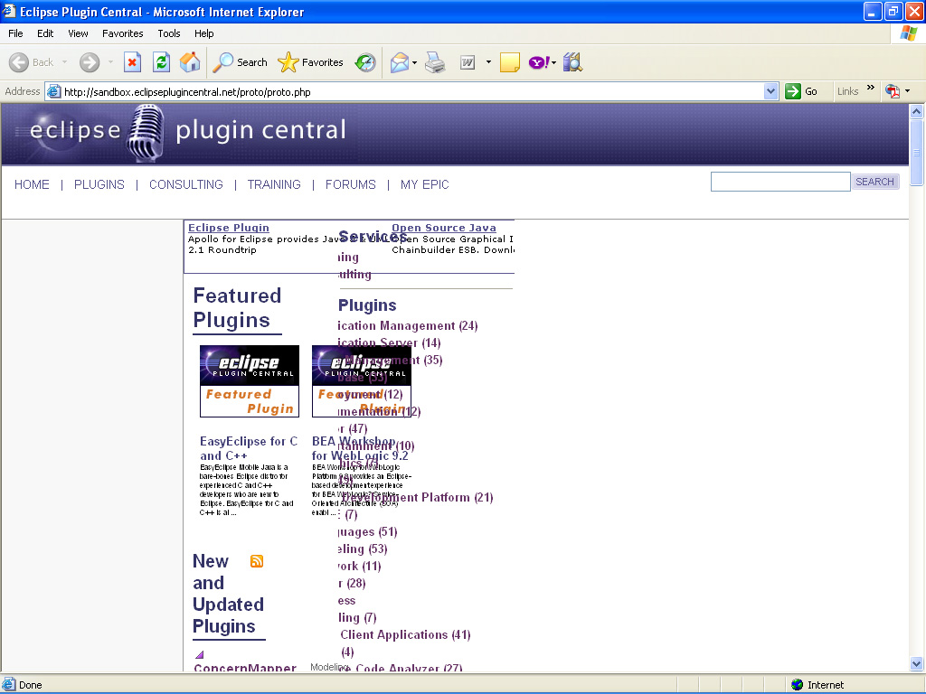Open the Yahoo messenger toolbar icon
Viewport: 926px width, 694px height.
click(x=539, y=62)
